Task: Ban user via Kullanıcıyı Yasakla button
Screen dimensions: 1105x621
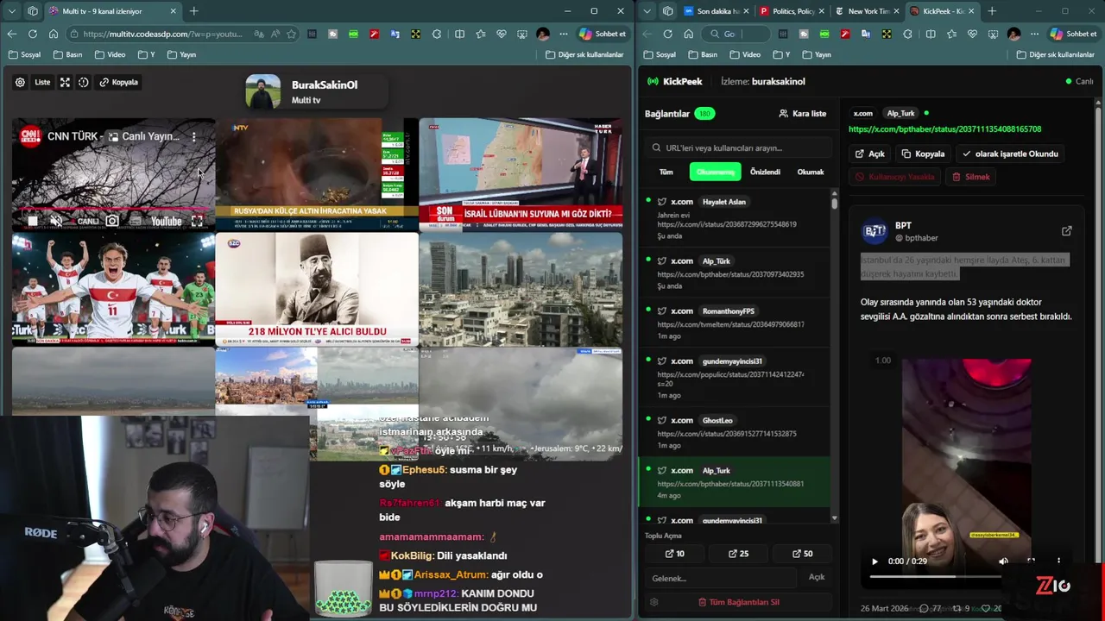Action: (894, 177)
